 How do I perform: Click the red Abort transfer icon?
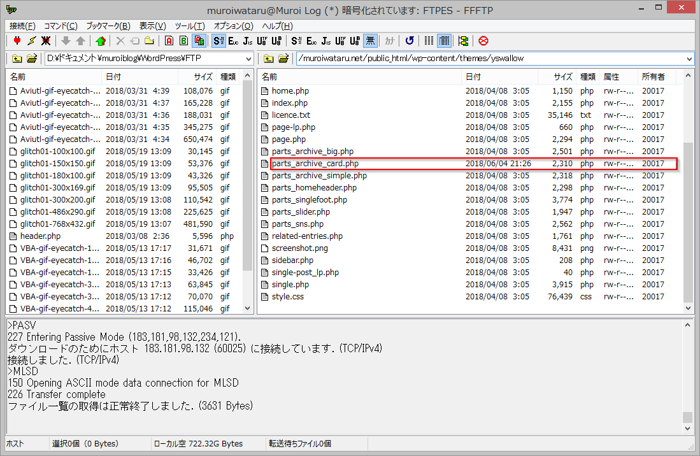pyautogui.click(x=483, y=41)
